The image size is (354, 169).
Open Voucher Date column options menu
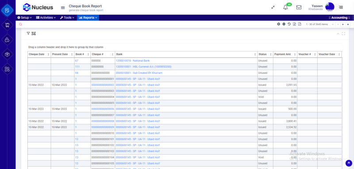[339, 54]
